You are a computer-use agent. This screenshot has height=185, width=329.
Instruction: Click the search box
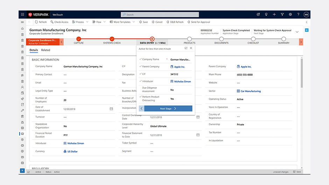[x=160, y=14]
